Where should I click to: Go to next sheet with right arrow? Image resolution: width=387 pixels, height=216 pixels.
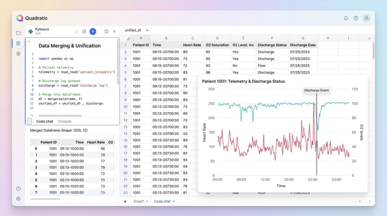click(x=370, y=202)
